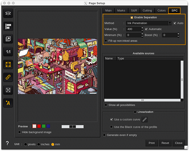Open help with the question mark icon

(7, 143)
